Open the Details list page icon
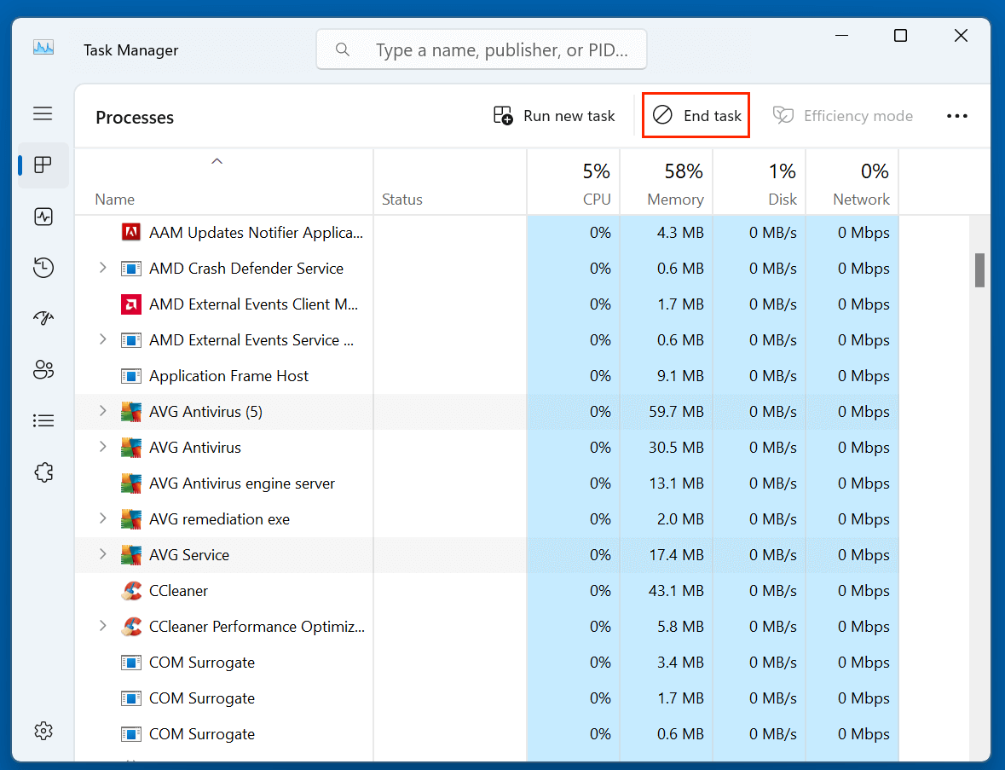The height and width of the screenshot is (770, 1005). [x=43, y=420]
